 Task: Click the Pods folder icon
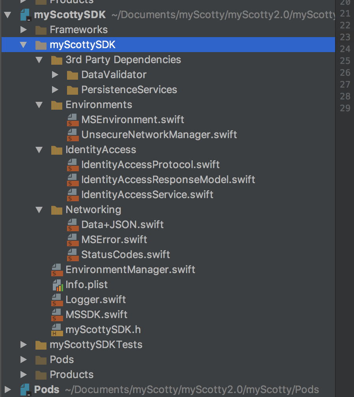41,360
